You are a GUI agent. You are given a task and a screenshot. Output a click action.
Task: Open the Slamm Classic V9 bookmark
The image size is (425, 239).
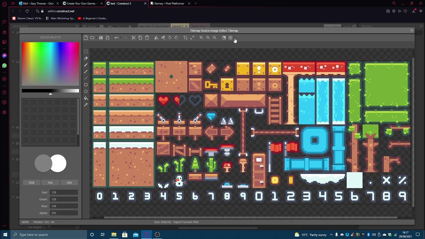28,18
